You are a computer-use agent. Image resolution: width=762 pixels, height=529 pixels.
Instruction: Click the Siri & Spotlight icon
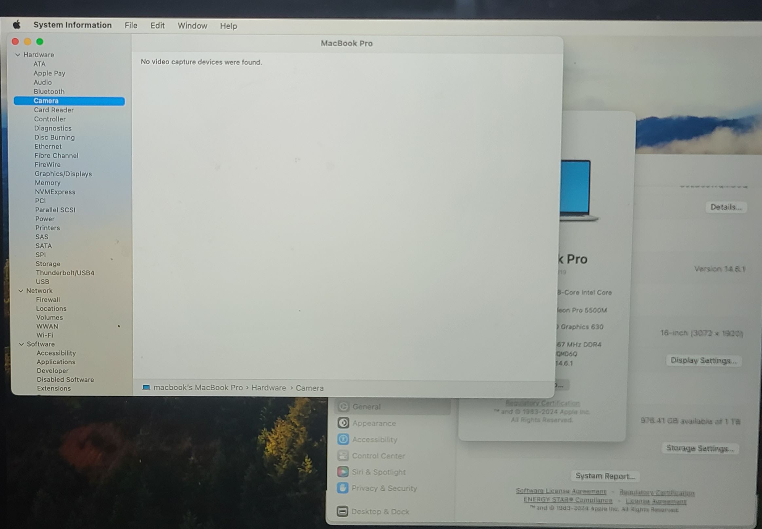point(343,472)
